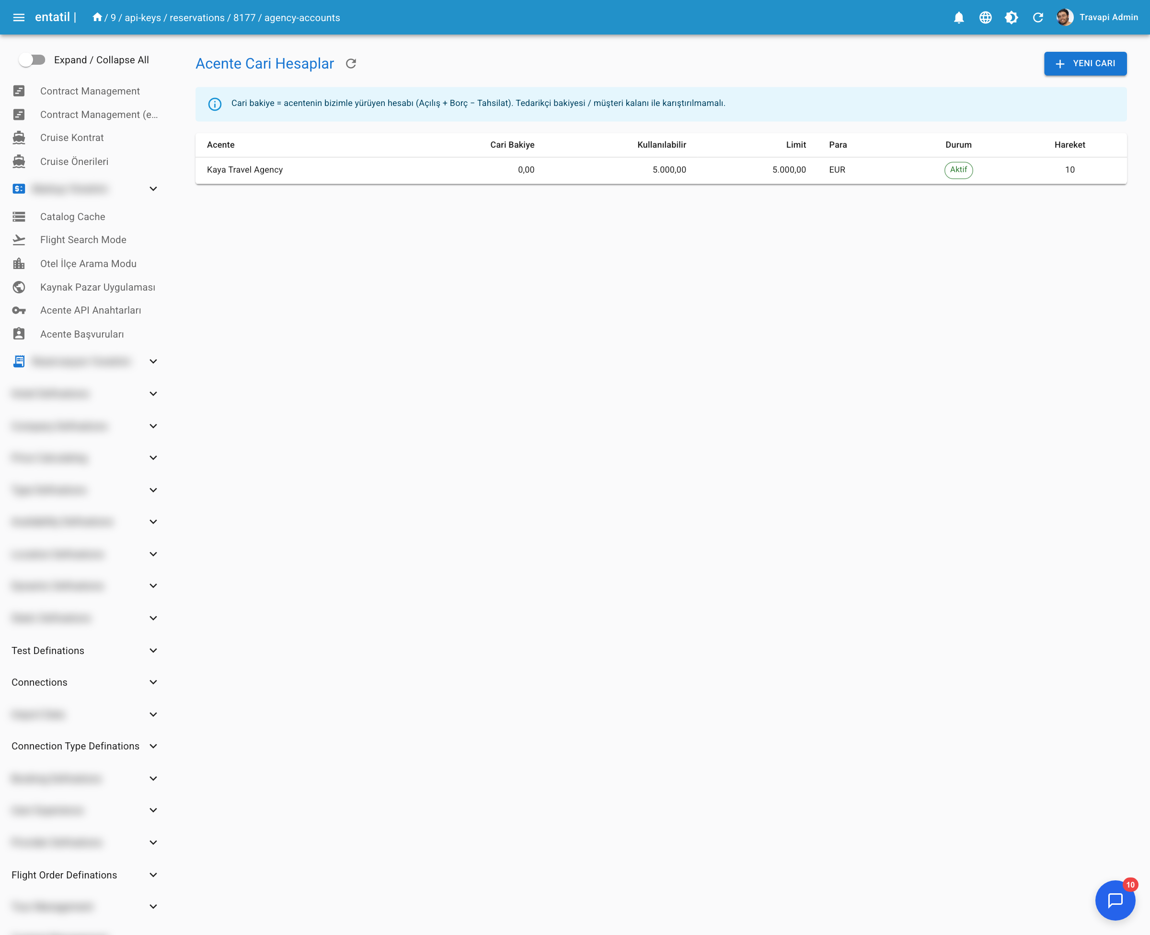1150x935 pixels.
Task: Open the hamburger navigation menu
Action: 19,17
